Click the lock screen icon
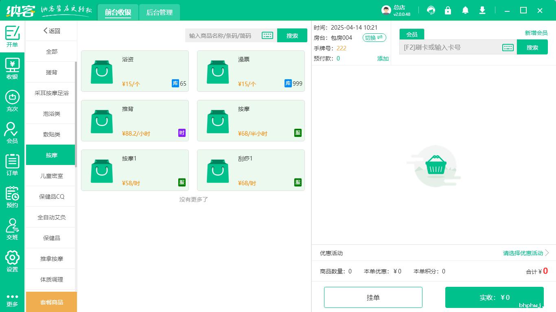The height and width of the screenshot is (312, 556). point(448,10)
